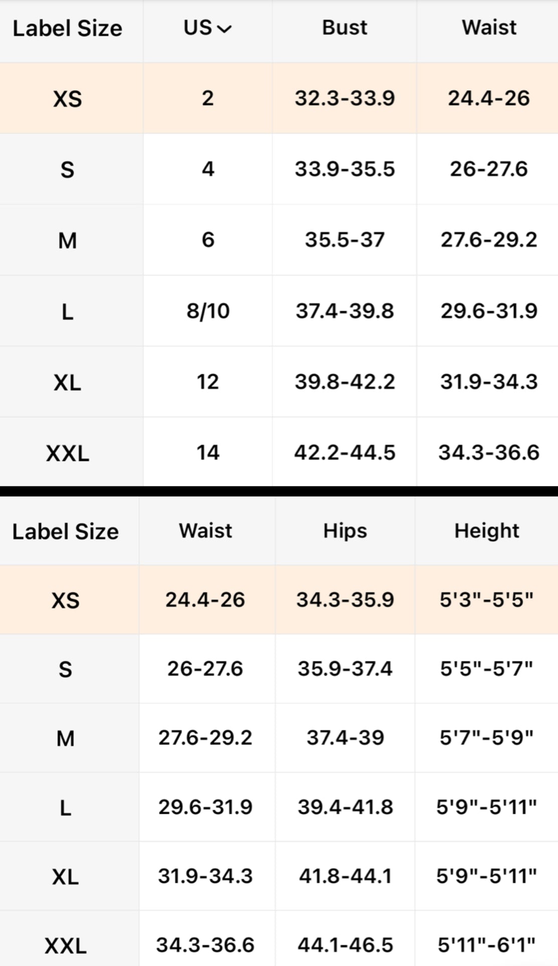
Task: Select the L label in bottom table
Action: click(65, 808)
